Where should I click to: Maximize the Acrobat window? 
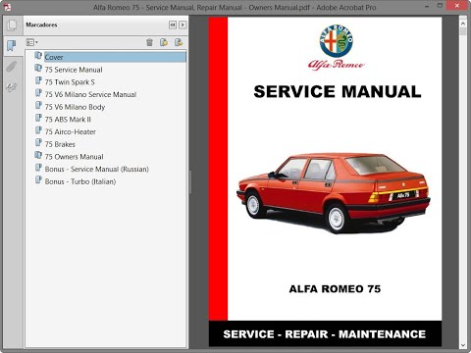click(441, 6)
